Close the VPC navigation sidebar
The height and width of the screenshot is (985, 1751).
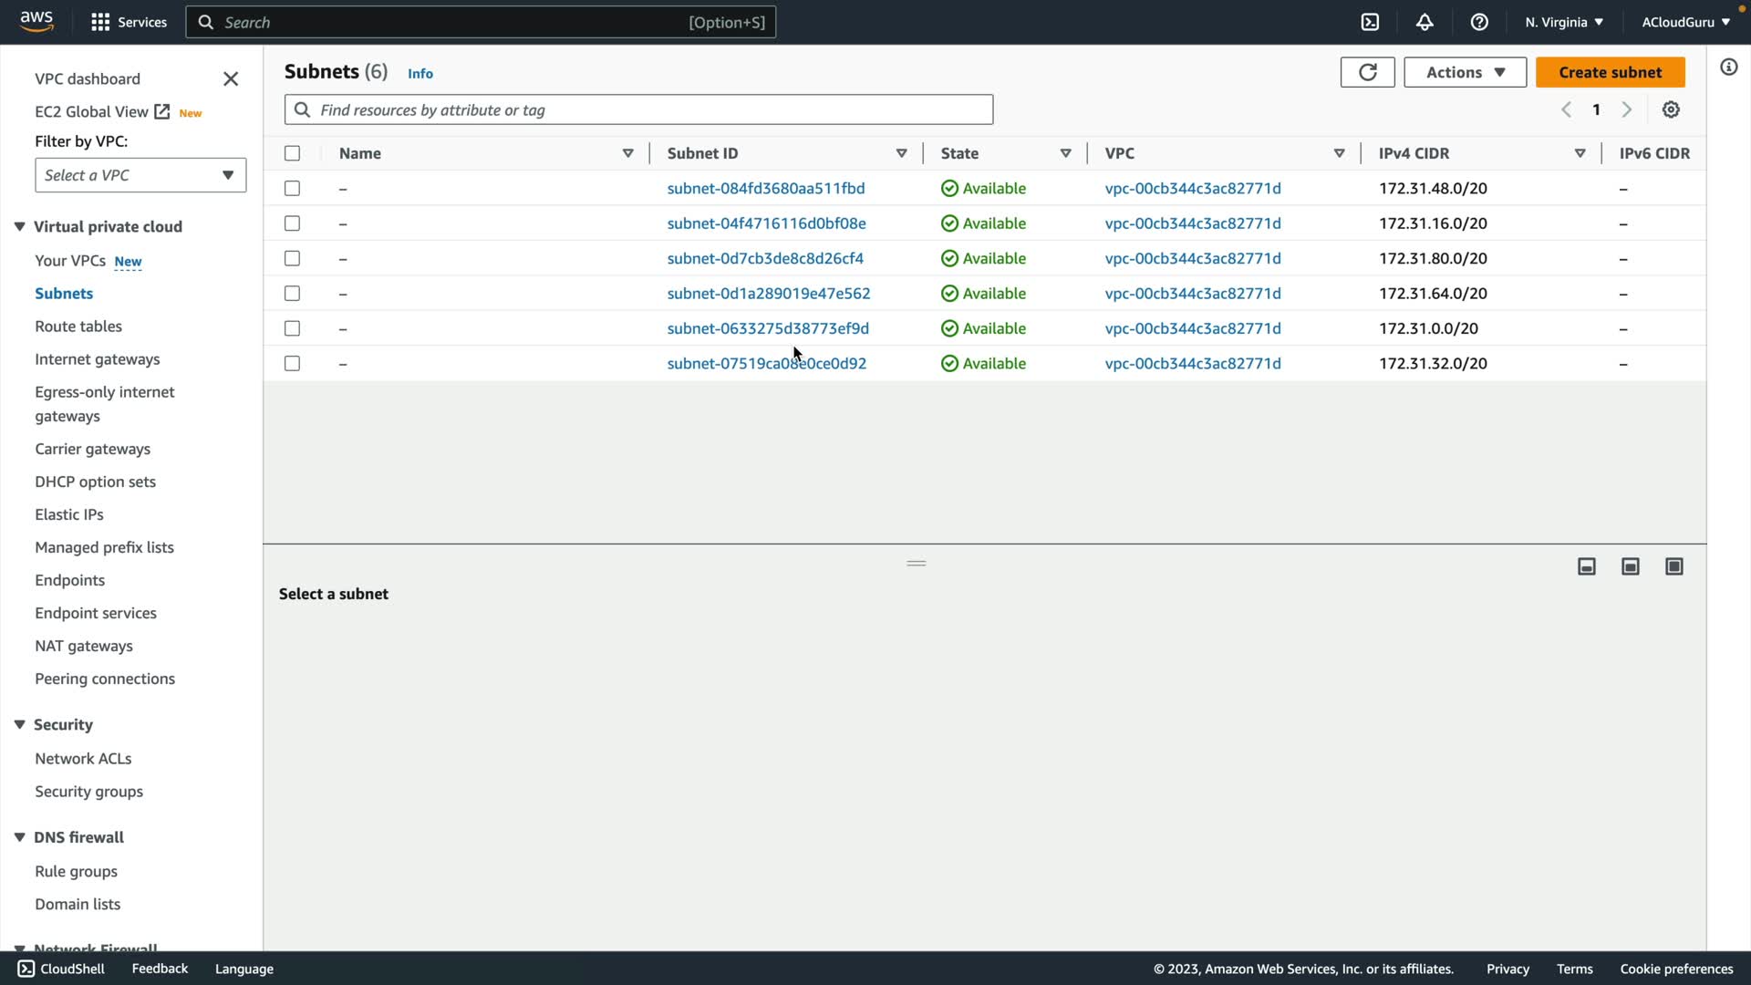pos(231,79)
